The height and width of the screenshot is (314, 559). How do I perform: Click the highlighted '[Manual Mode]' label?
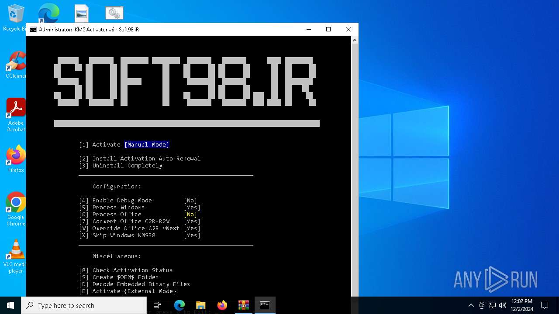[x=147, y=145]
